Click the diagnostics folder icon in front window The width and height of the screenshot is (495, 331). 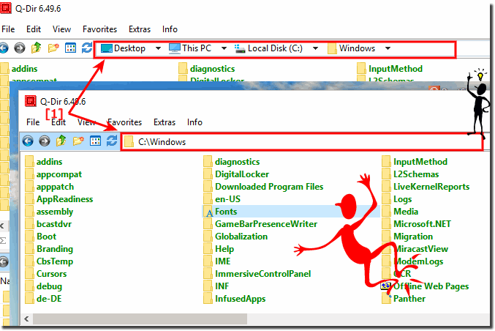[208, 162]
